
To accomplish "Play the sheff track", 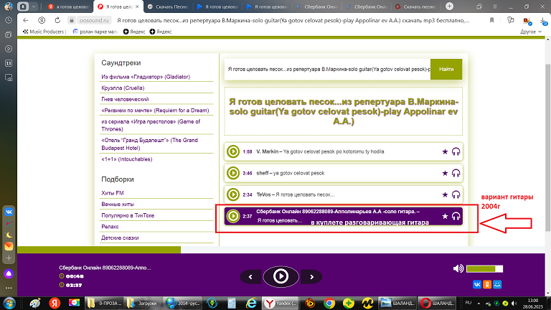I will coord(232,173).
